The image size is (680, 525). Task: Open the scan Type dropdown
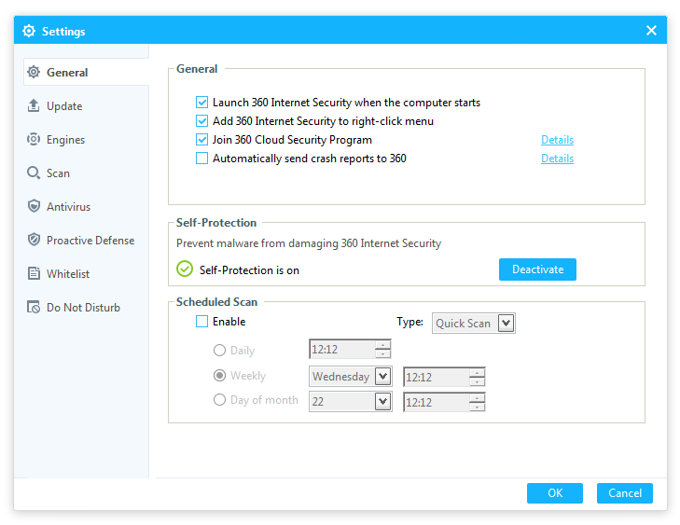[506, 324]
